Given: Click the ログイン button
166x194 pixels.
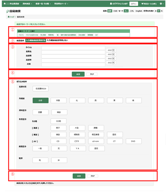Looking at the screenshot, I should [134, 4].
